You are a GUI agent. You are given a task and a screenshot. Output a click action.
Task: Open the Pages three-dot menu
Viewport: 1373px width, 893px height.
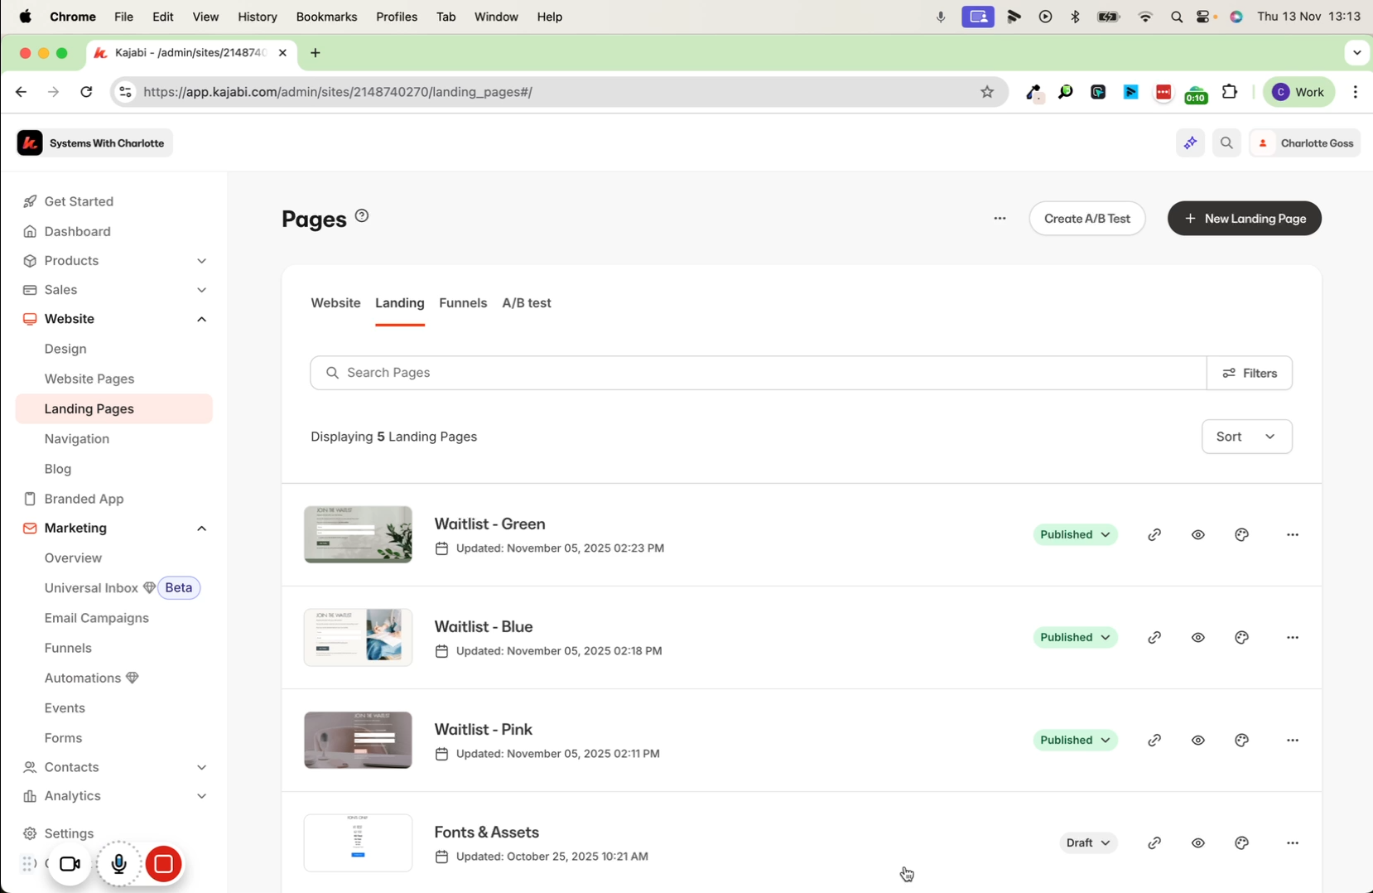[1000, 219]
